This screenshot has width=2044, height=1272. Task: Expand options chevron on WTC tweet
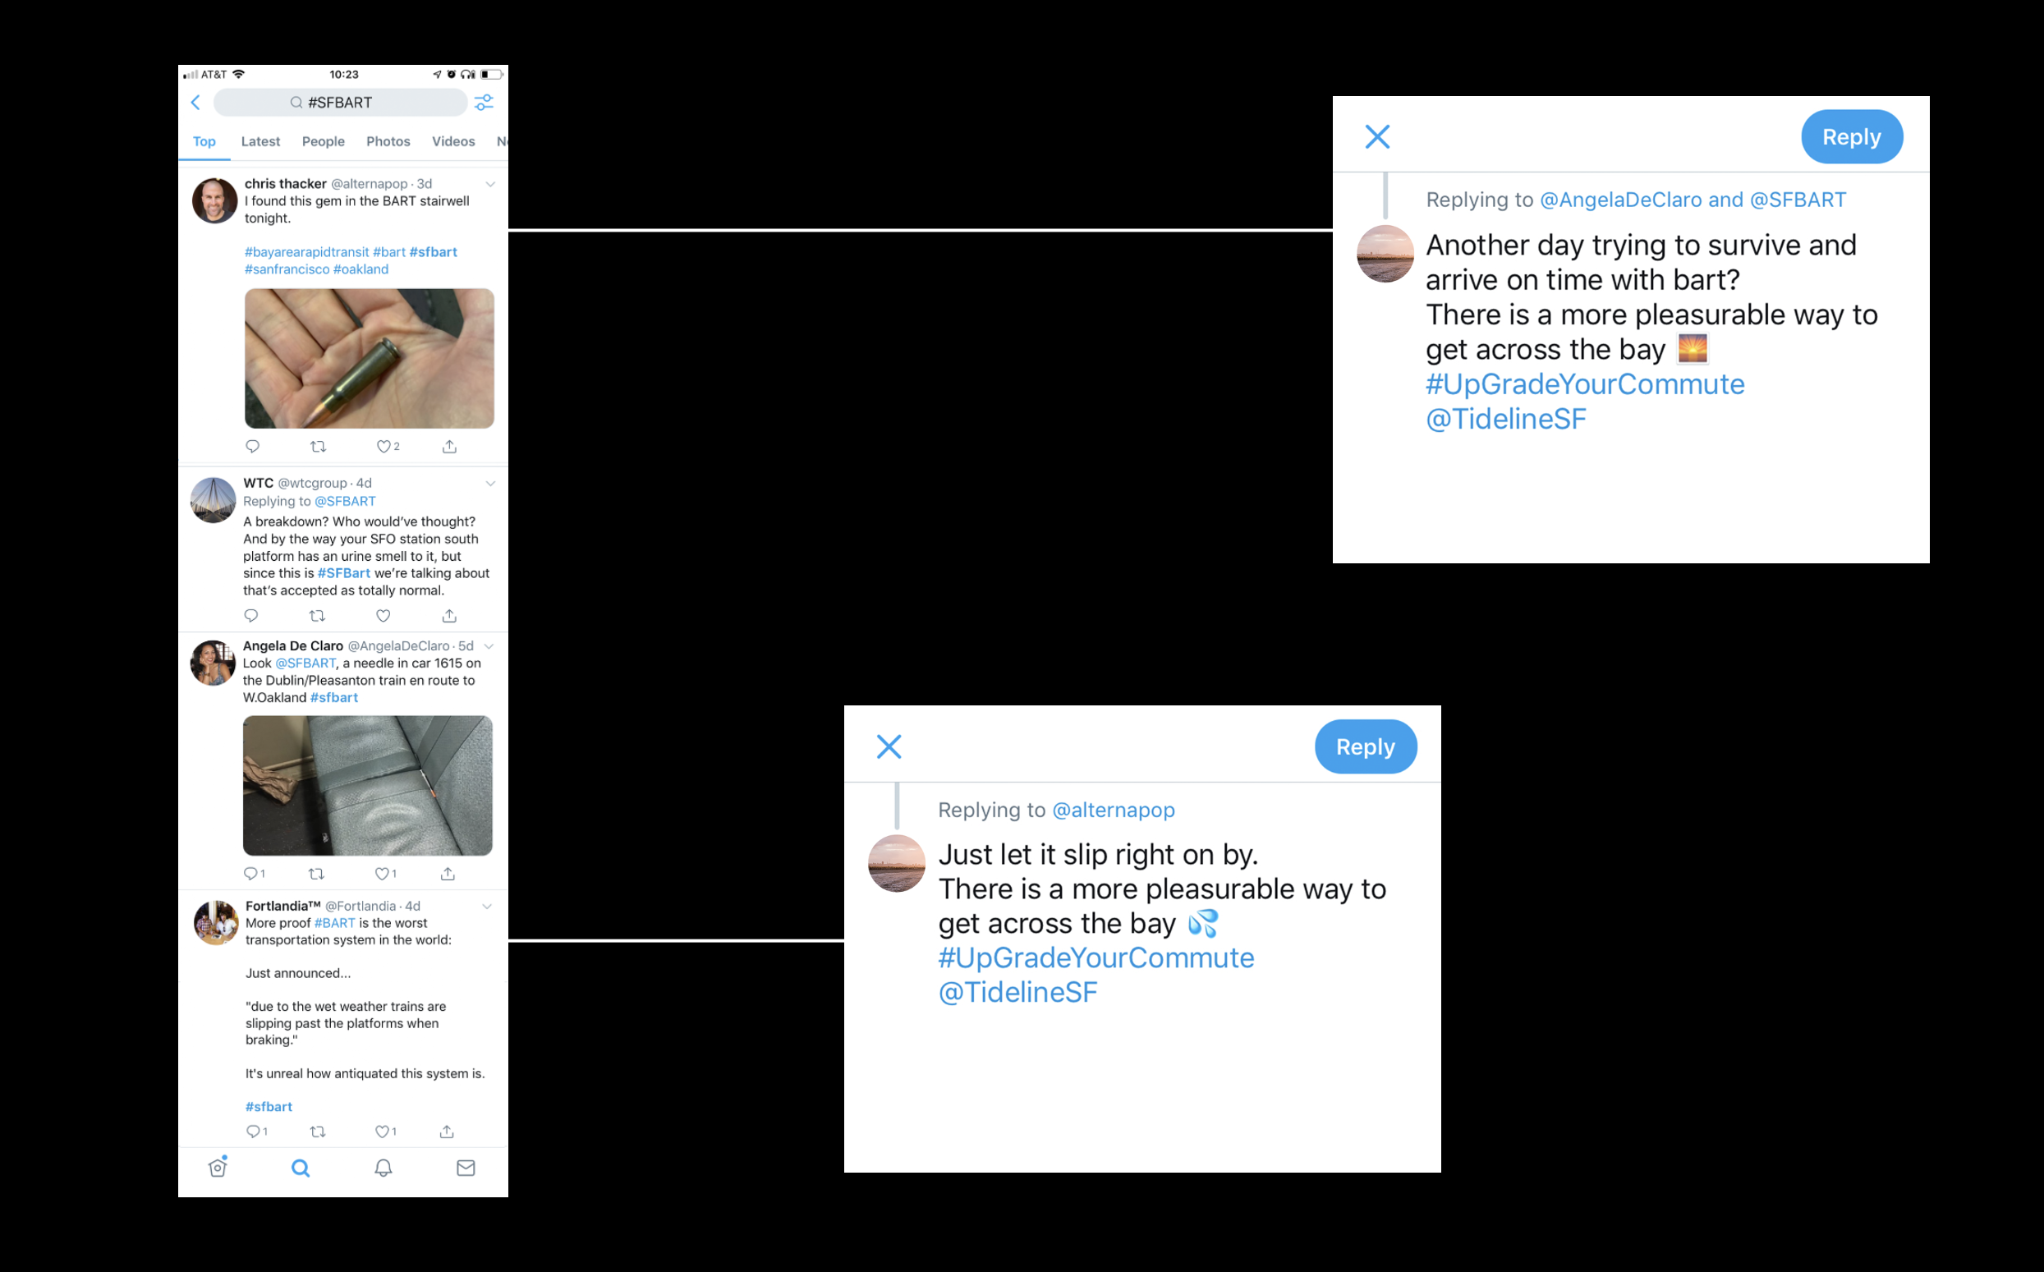(x=490, y=484)
